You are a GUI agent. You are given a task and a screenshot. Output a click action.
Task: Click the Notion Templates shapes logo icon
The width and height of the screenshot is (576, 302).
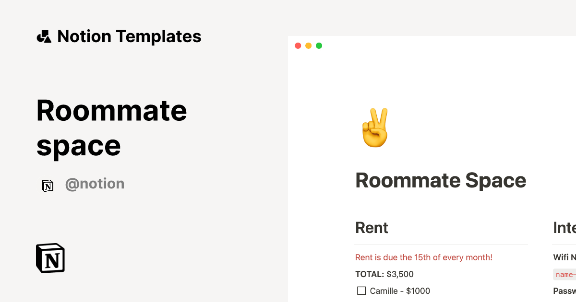44,36
